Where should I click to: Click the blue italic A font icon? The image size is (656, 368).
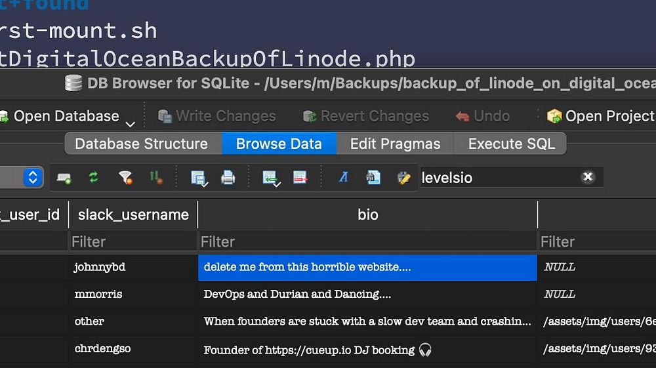343,177
